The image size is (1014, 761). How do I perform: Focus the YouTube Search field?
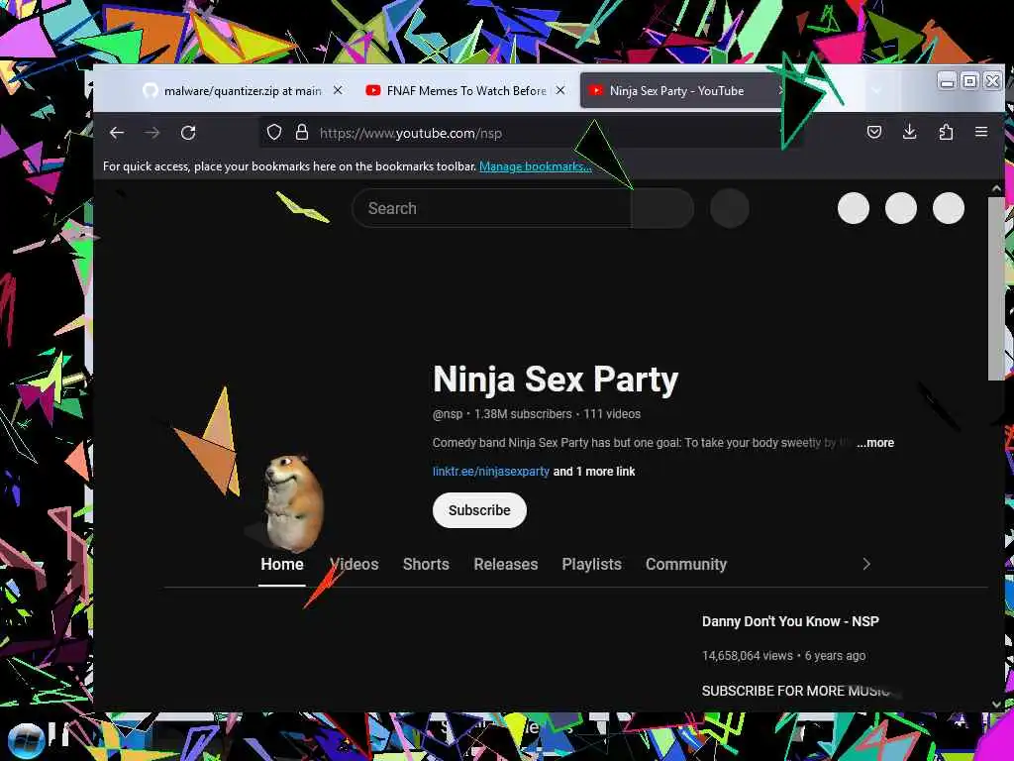(x=491, y=208)
